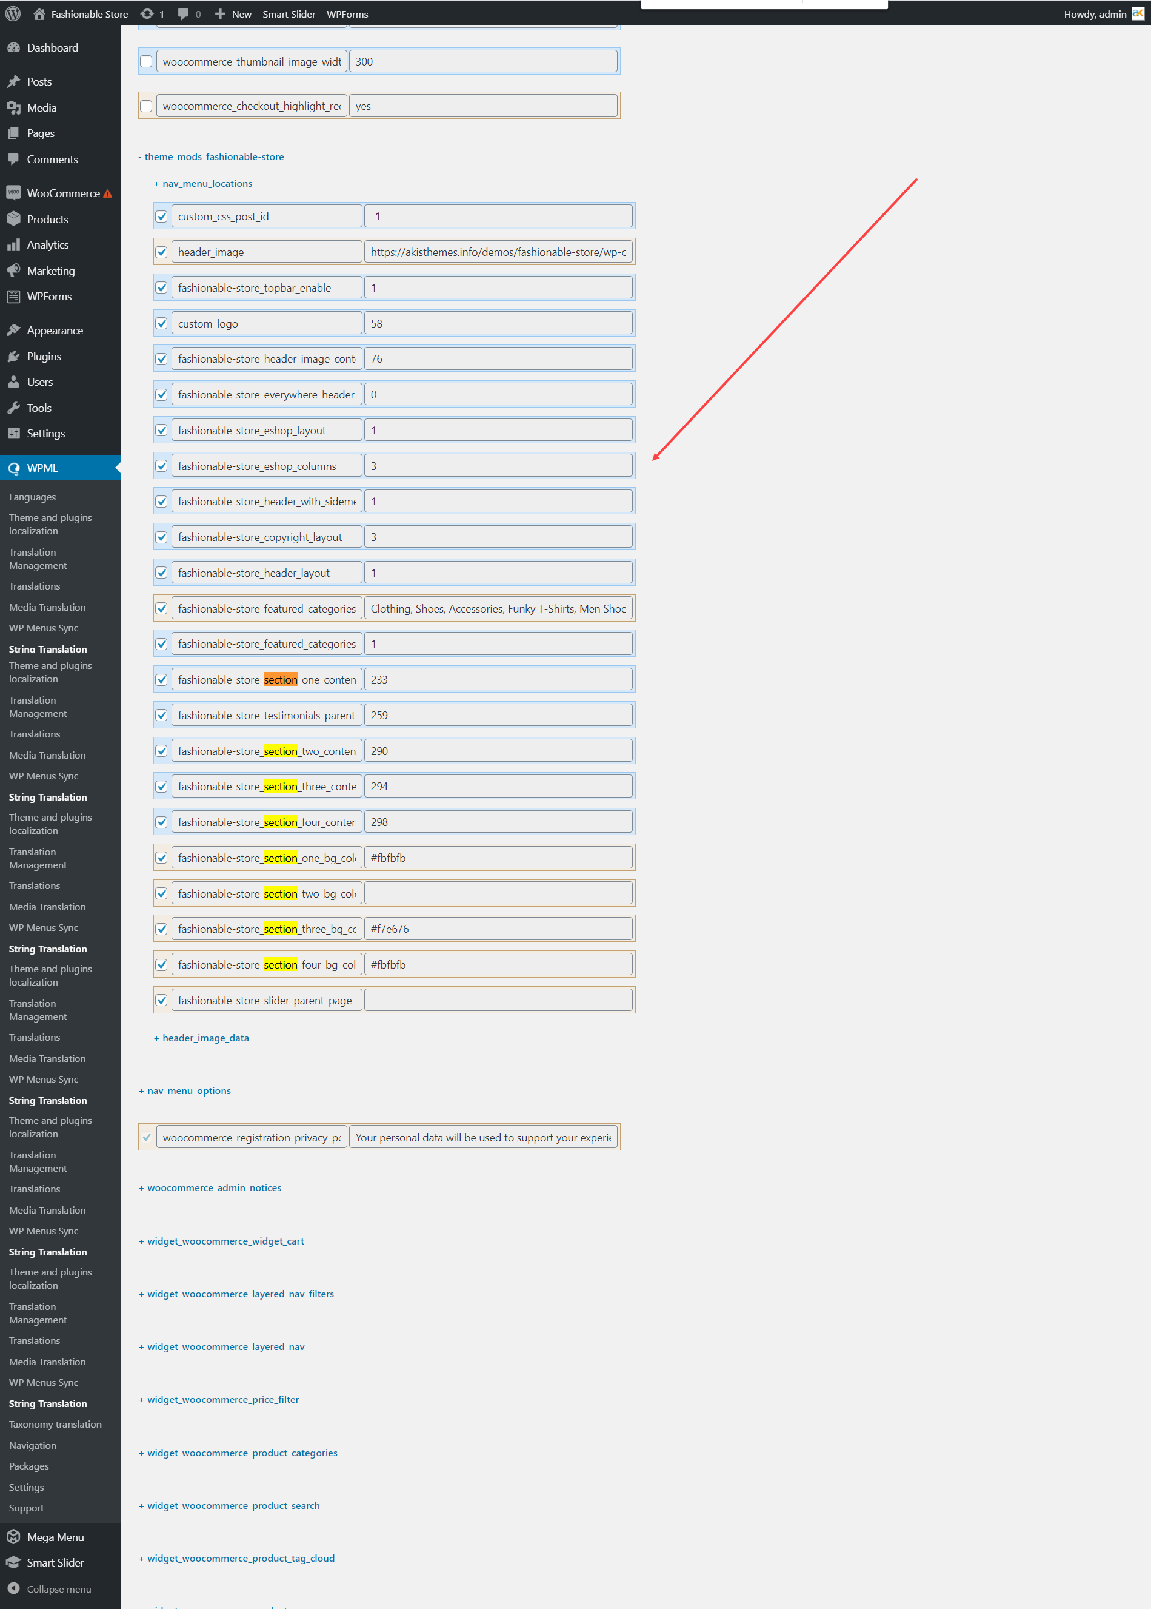1151x1609 pixels.
Task: Click the Appearance paintbrush icon
Action: click(x=13, y=331)
